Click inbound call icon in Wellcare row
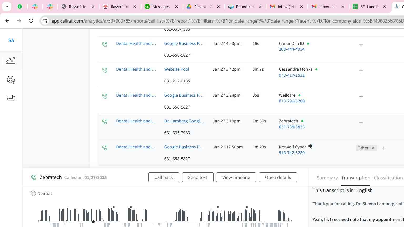The width and height of the screenshot is (404, 227). (x=105, y=96)
